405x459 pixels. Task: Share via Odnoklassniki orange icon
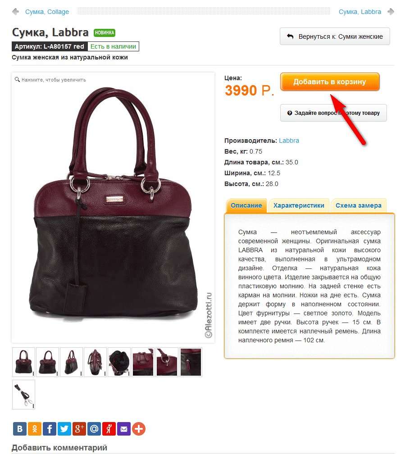pyautogui.click(x=35, y=429)
